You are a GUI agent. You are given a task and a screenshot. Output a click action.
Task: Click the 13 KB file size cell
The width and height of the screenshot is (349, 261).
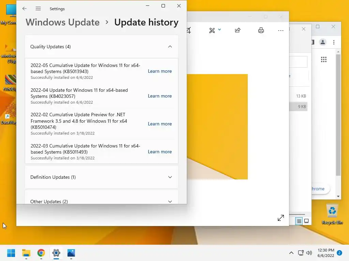(301, 96)
